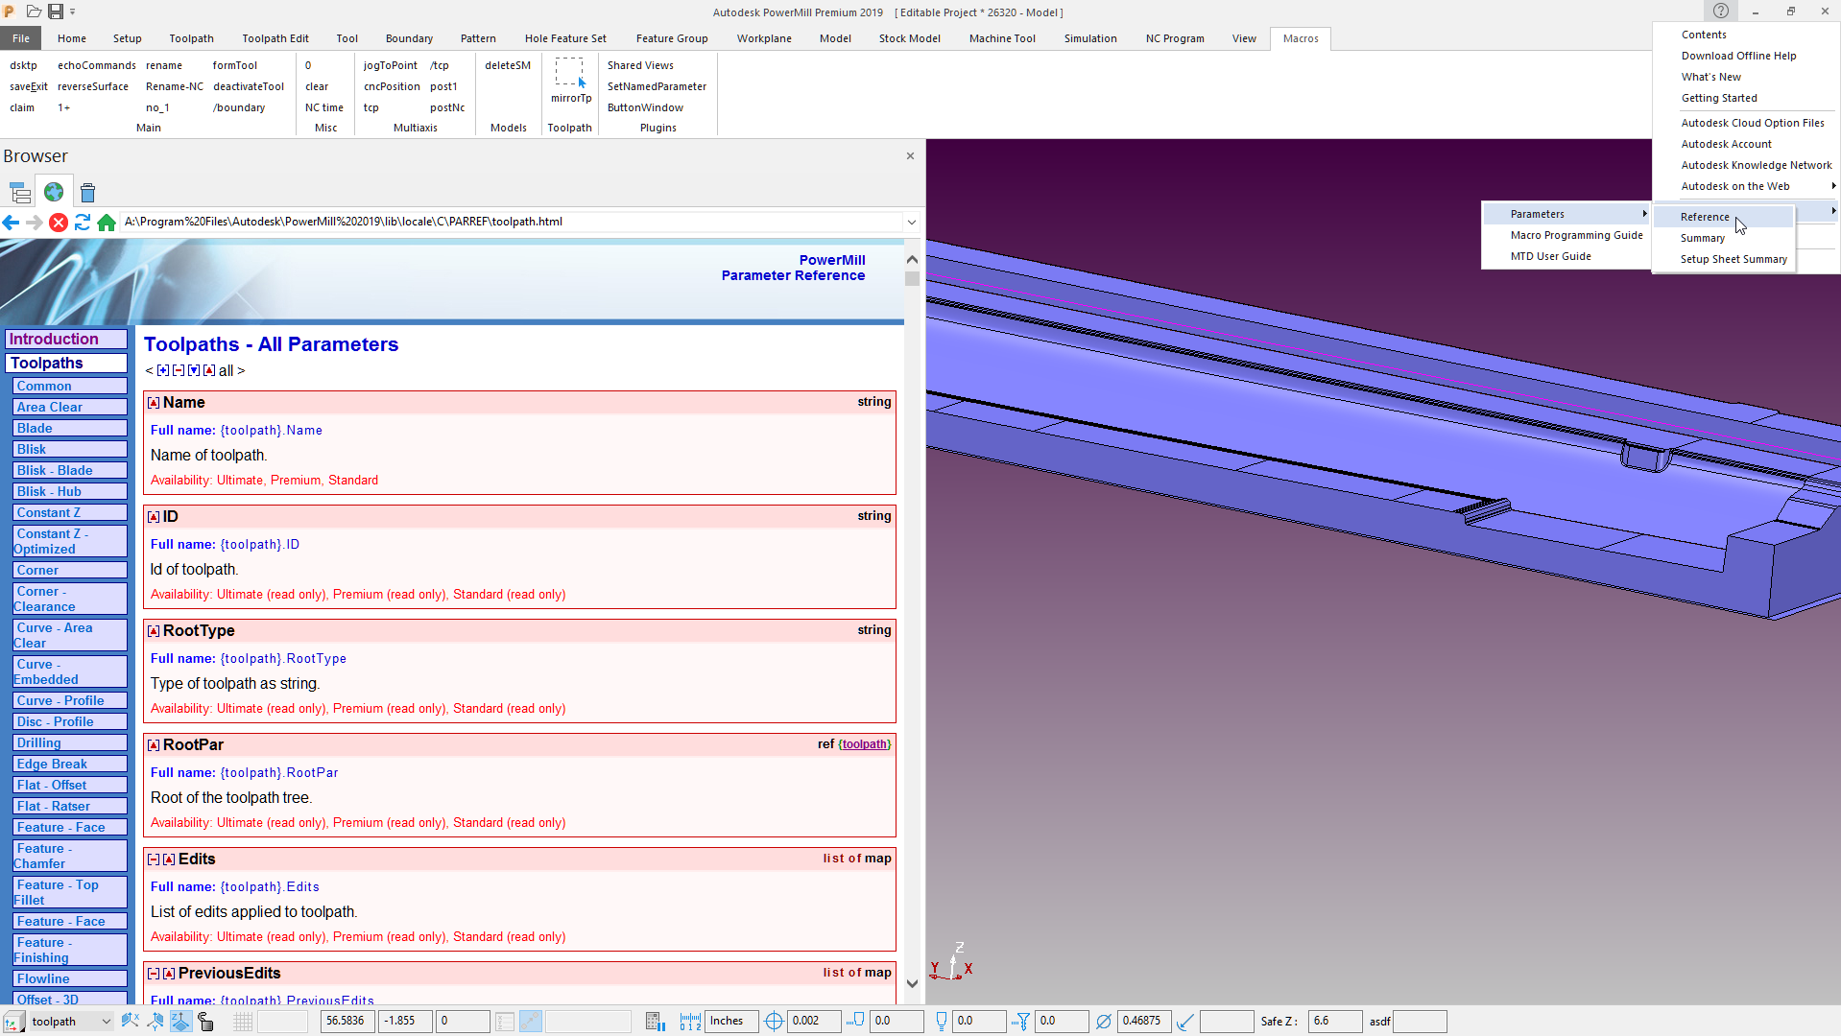Select the Y-axis lock icon in status bar
Viewport: 1841px width, 1036px height.
pos(155,1022)
